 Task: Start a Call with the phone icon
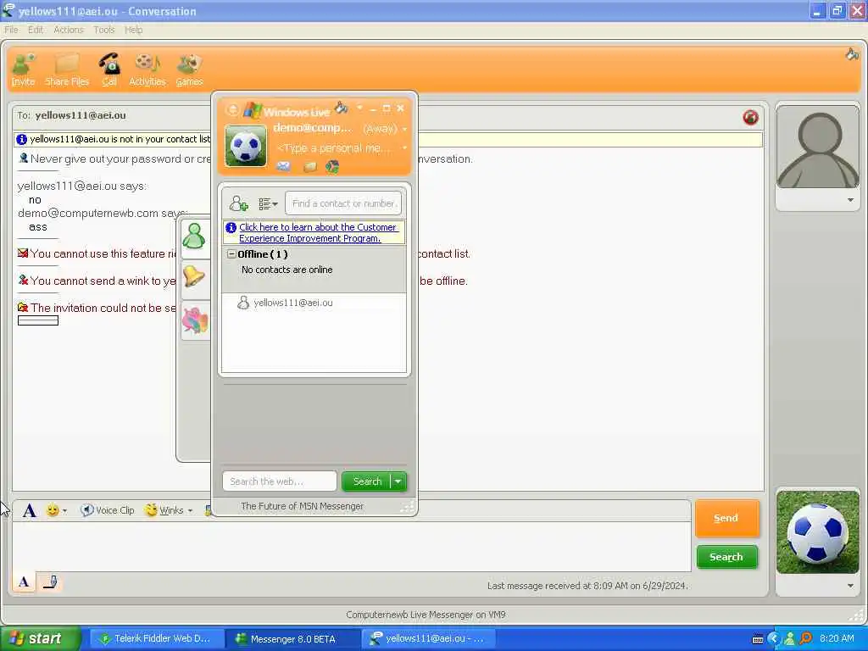109,70
